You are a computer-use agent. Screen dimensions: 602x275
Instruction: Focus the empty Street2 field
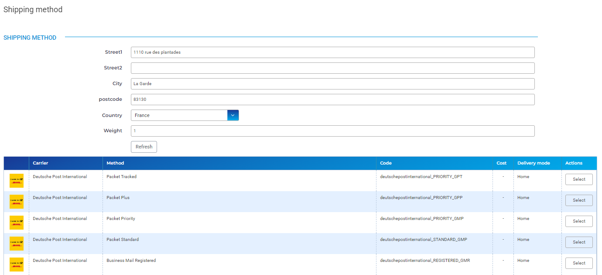tap(332, 68)
